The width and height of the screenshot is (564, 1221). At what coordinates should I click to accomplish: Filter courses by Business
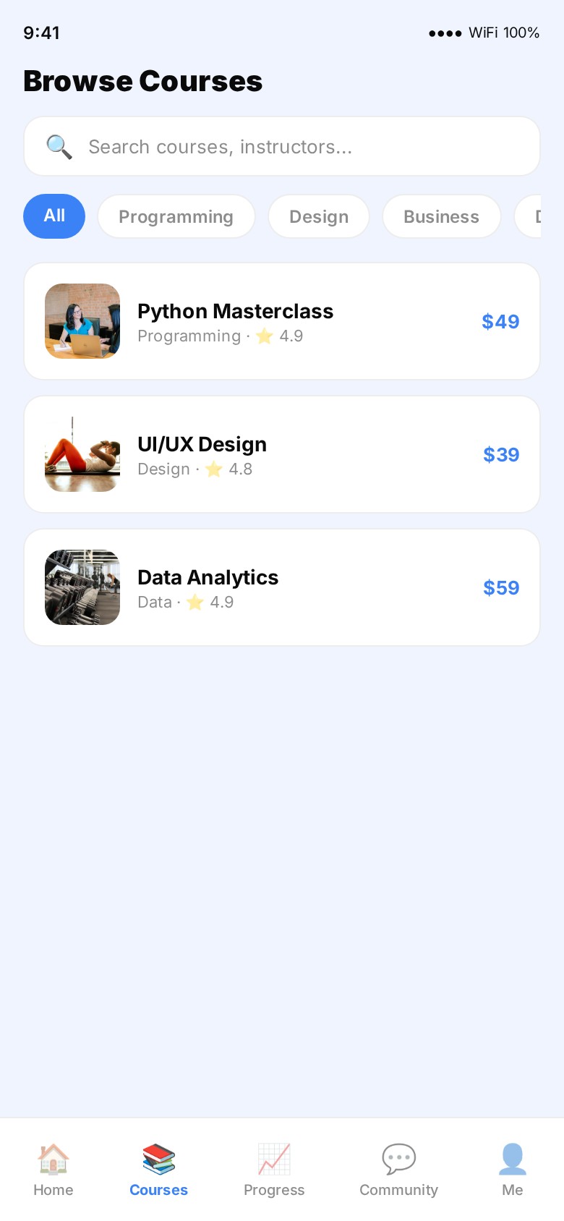441,216
